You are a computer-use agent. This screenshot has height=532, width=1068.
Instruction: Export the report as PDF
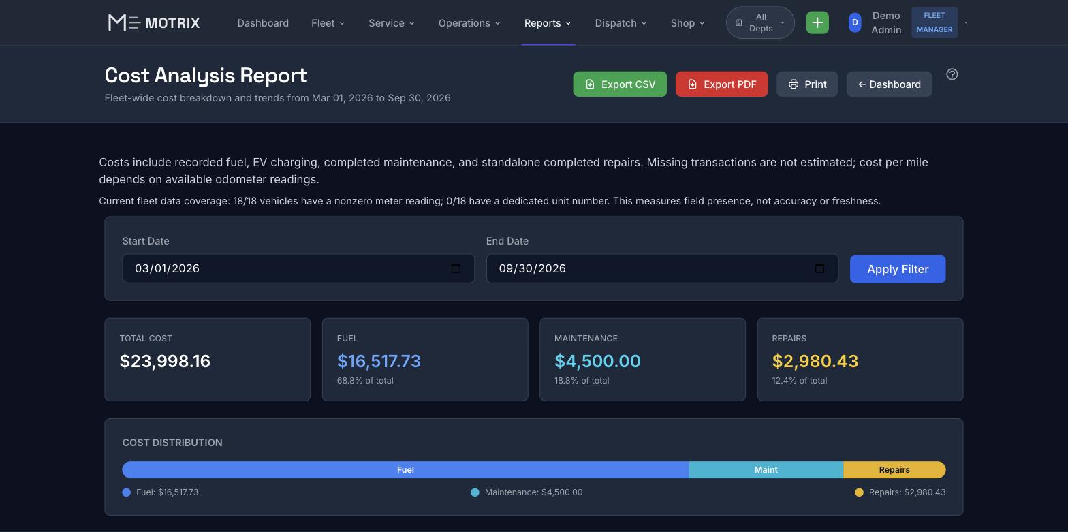[x=721, y=84]
